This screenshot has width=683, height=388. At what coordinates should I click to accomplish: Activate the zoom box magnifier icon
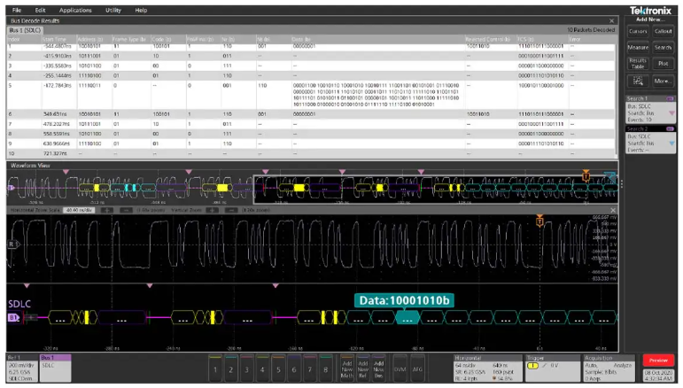tap(638, 81)
